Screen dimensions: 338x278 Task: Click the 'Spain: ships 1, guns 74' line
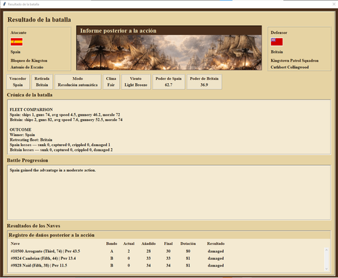[65, 115]
